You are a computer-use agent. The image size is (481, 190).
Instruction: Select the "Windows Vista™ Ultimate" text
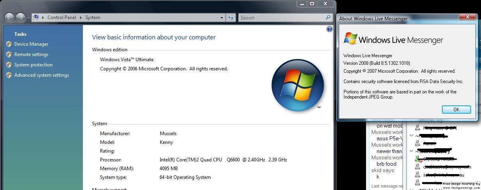point(127,60)
